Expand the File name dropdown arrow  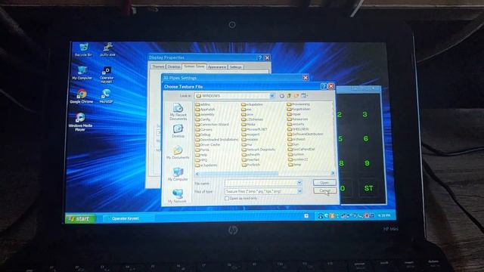click(299, 183)
